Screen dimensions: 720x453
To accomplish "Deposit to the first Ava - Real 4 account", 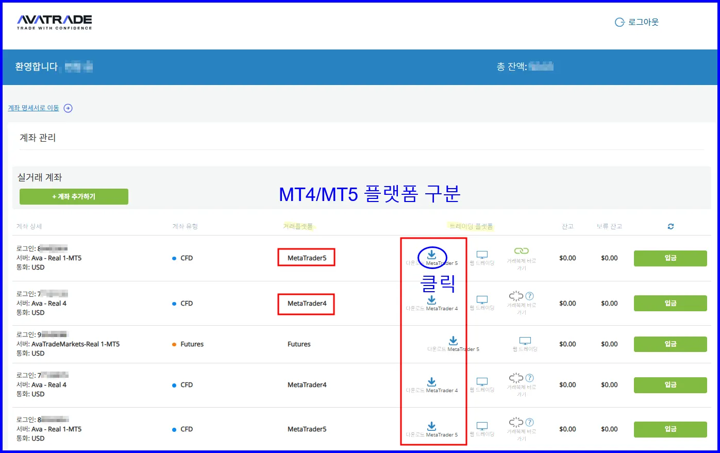I will 670,303.
